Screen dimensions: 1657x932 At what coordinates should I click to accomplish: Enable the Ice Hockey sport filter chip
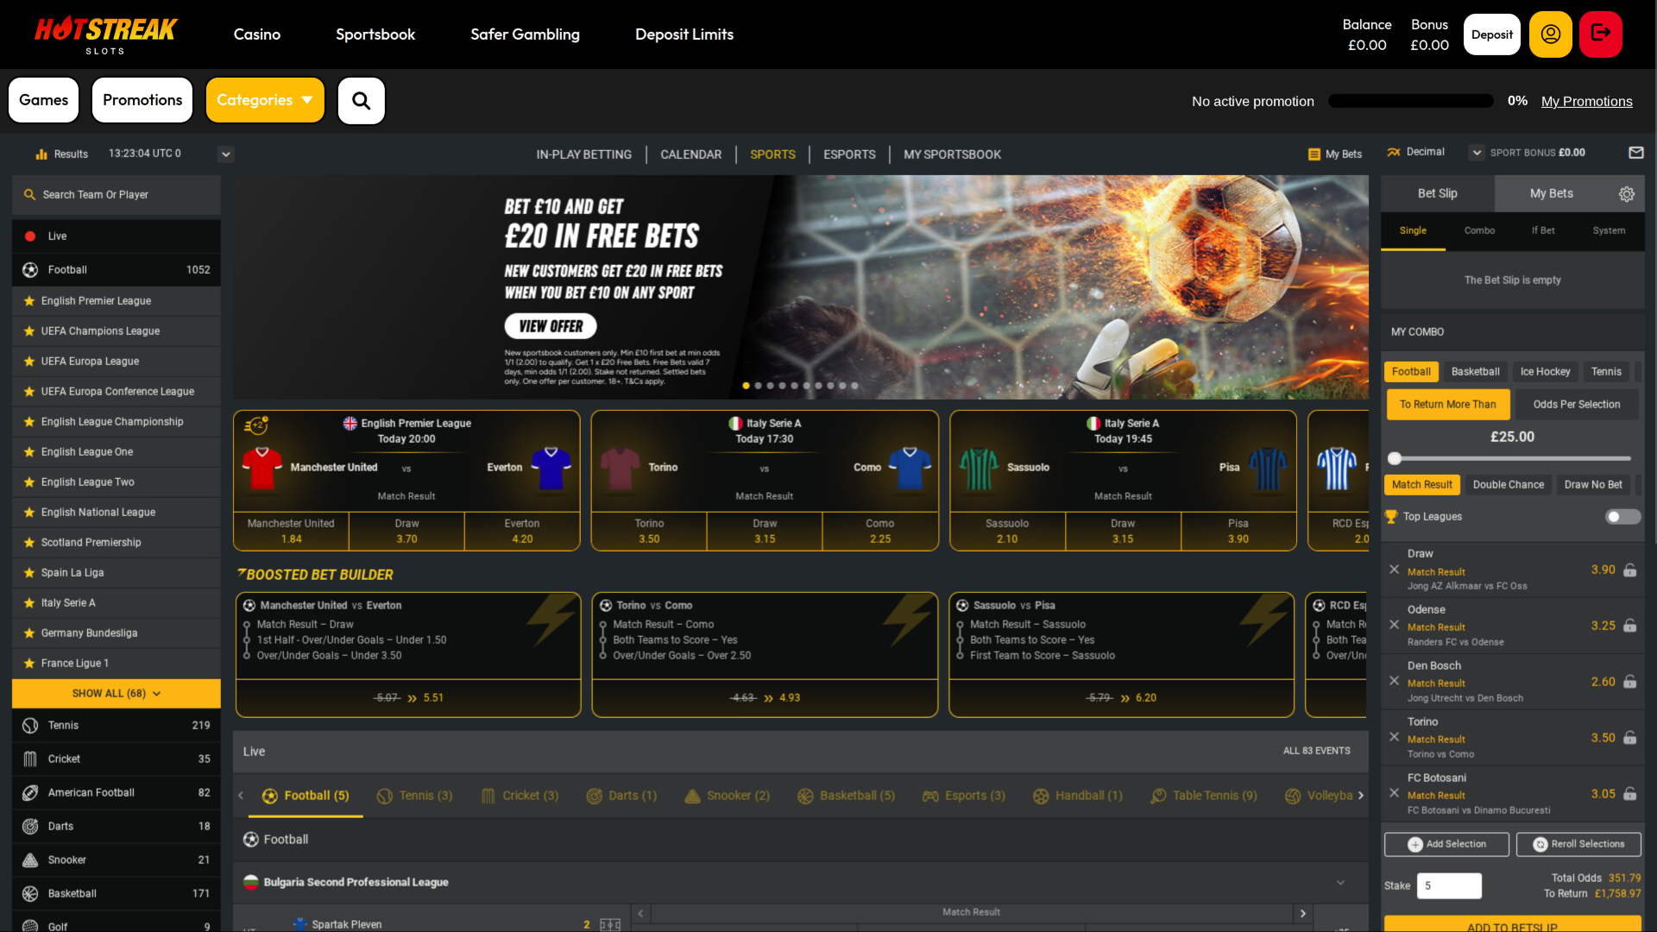click(x=1545, y=371)
